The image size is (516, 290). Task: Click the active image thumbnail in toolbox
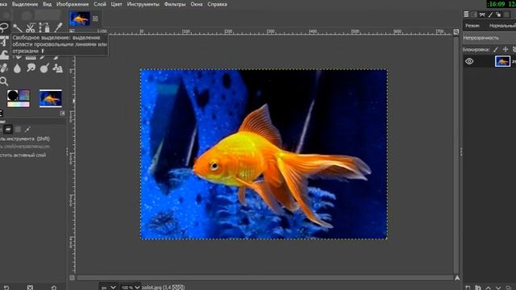(50, 98)
